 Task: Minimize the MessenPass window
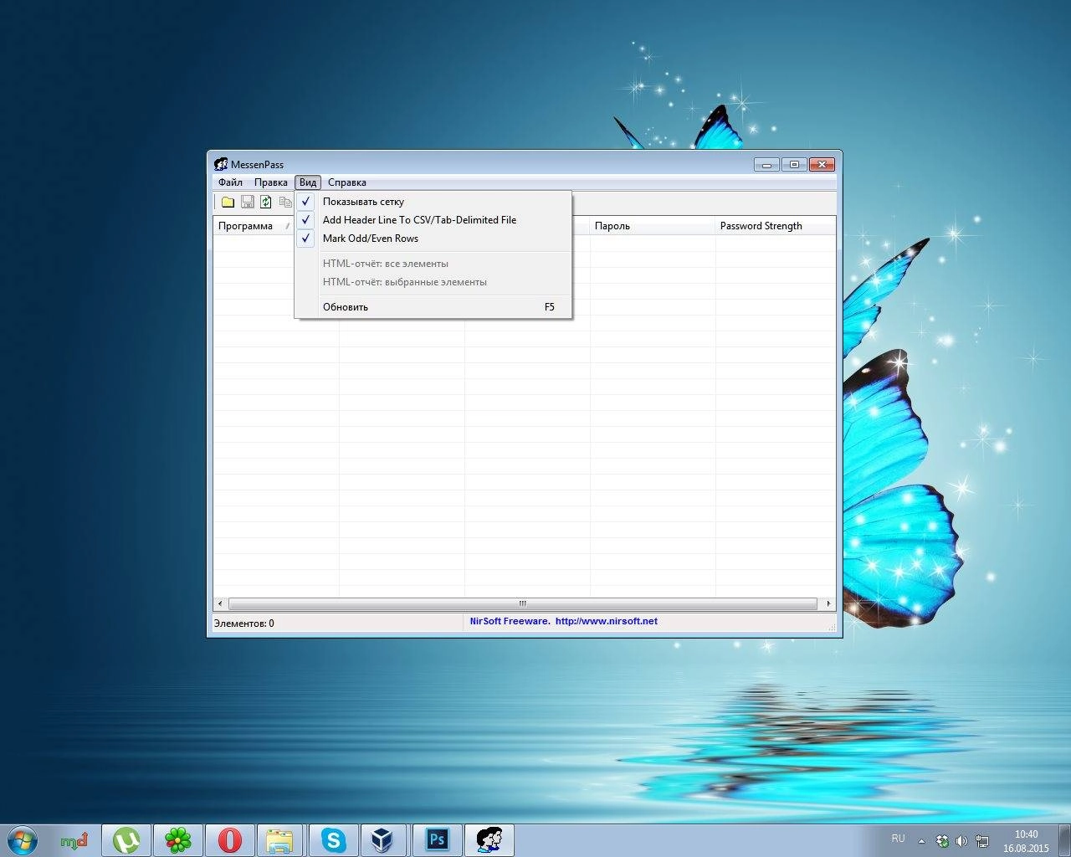(x=766, y=164)
